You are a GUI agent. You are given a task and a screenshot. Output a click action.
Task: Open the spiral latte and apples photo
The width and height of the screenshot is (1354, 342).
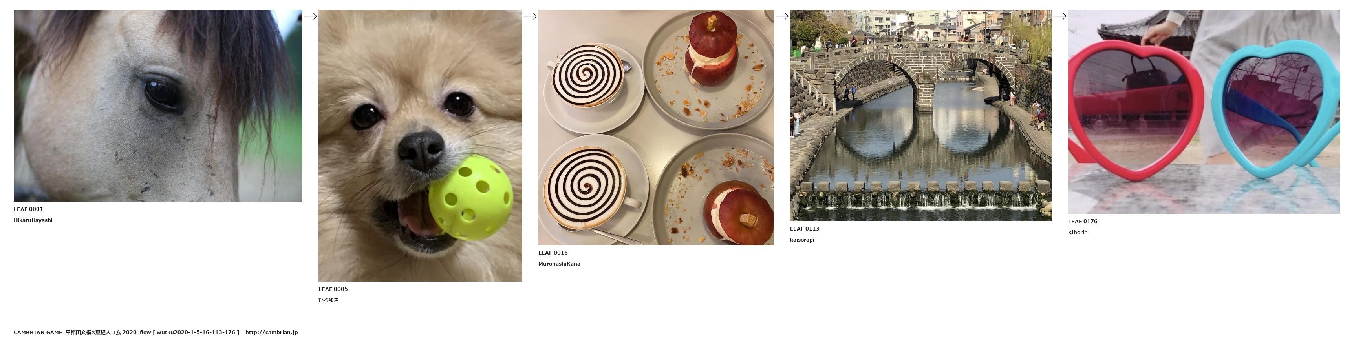pos(656,127)
